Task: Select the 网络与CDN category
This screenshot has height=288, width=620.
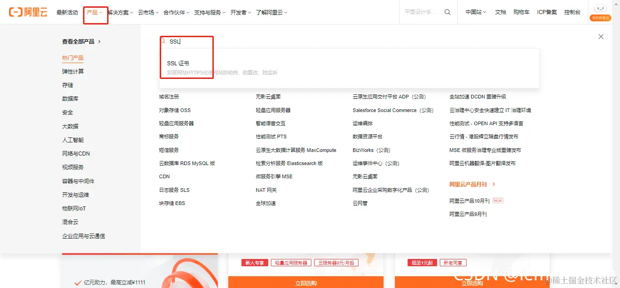Action: [76, 154]
